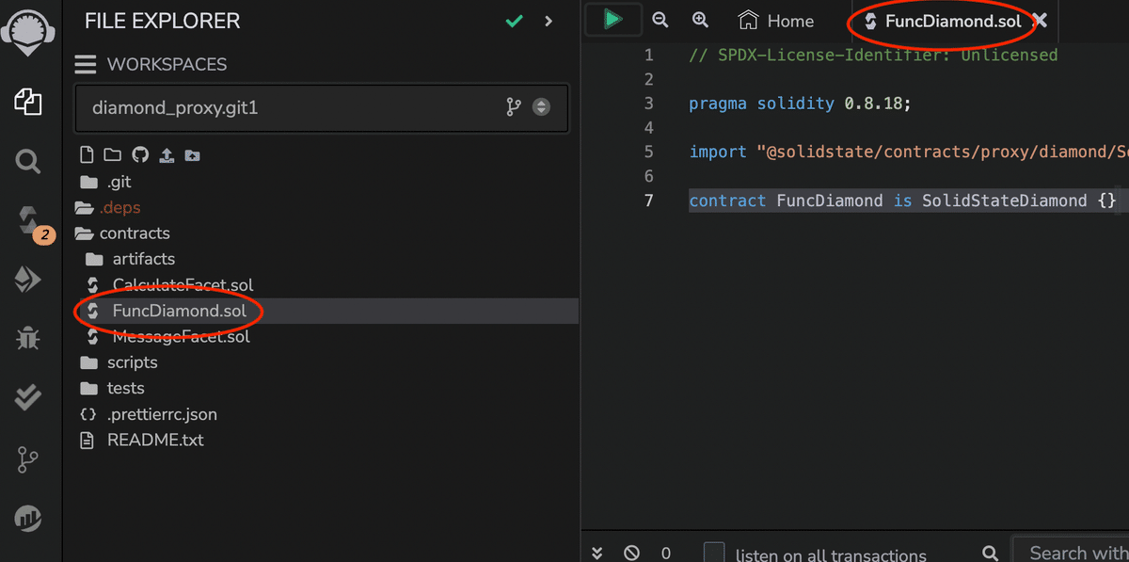Open the analytics chart icon in sidebar

(x=27, y=518)
